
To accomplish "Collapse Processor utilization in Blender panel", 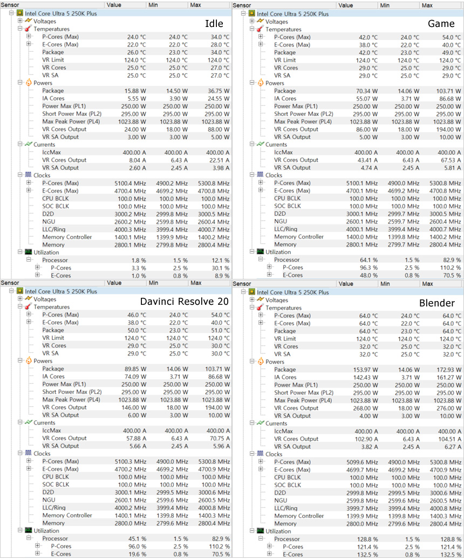I will pyautogui.click(x=261, y=539).
